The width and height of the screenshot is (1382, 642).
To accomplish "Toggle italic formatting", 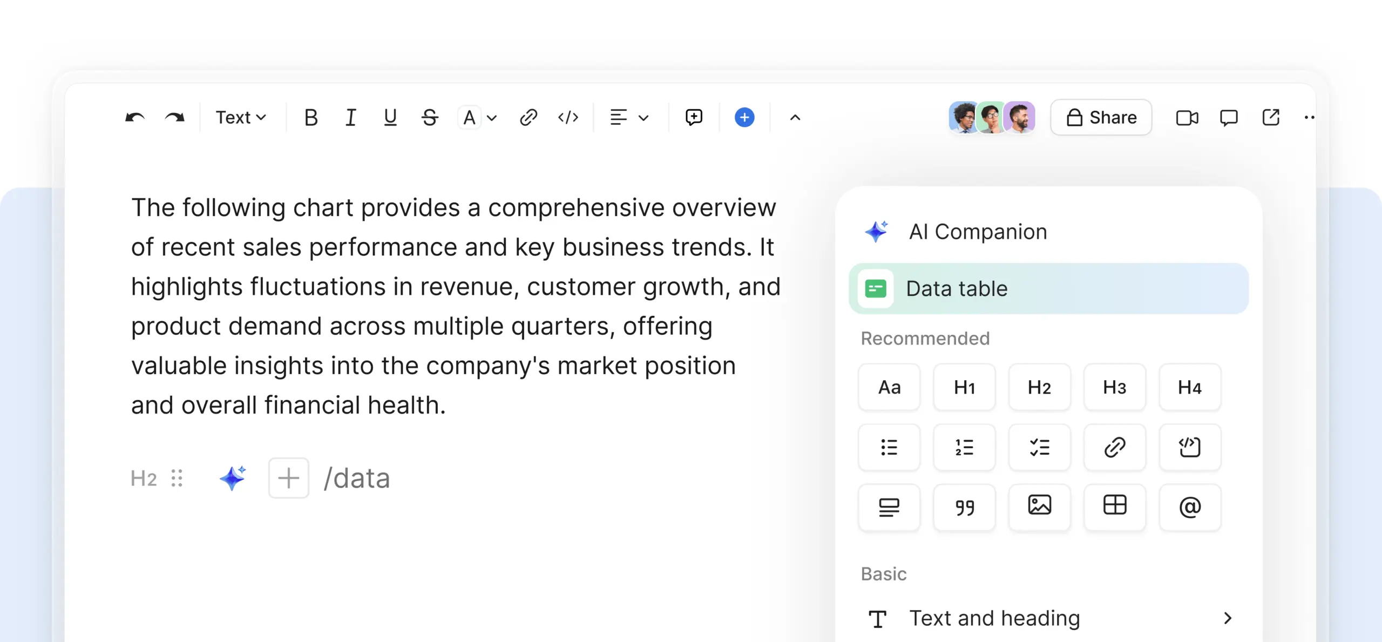I will coord(350,117).
